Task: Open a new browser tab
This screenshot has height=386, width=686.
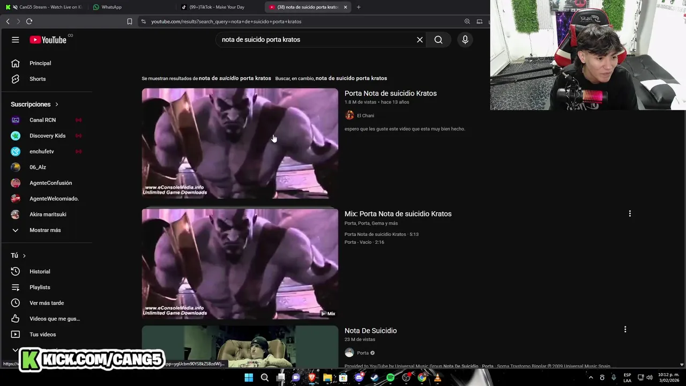Action: pyautogui.click(x=359, y=7)
